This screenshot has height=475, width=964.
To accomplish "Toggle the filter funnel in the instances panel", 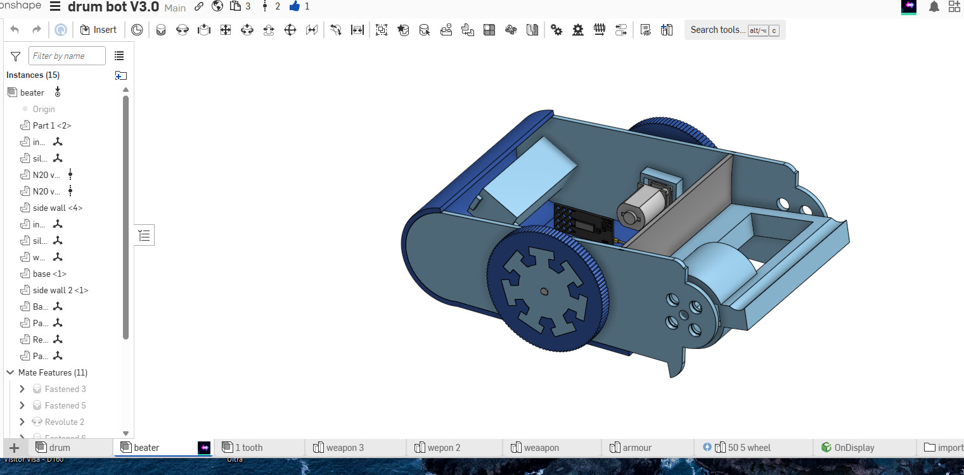I will coord(16,56).
